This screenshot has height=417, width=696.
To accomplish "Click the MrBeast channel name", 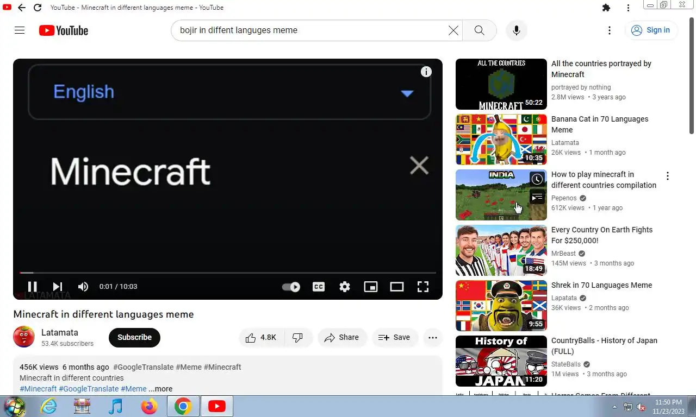I will tap(563, 254).
